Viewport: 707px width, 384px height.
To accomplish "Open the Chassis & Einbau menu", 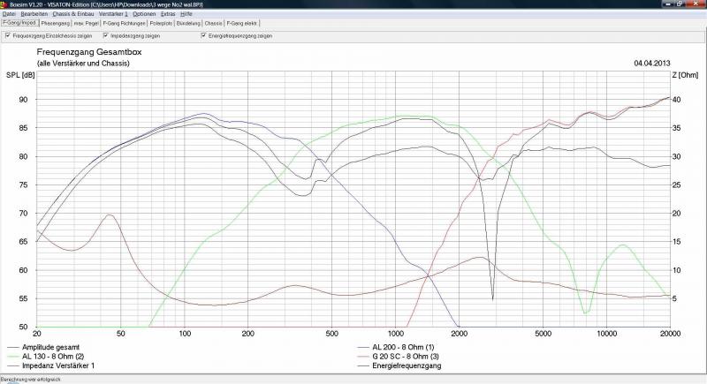I will 73,14.
